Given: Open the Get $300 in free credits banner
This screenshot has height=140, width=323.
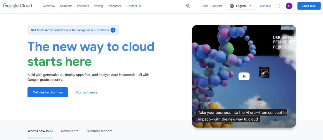Looking at the screenshot, I should click(x=73, y=30).
